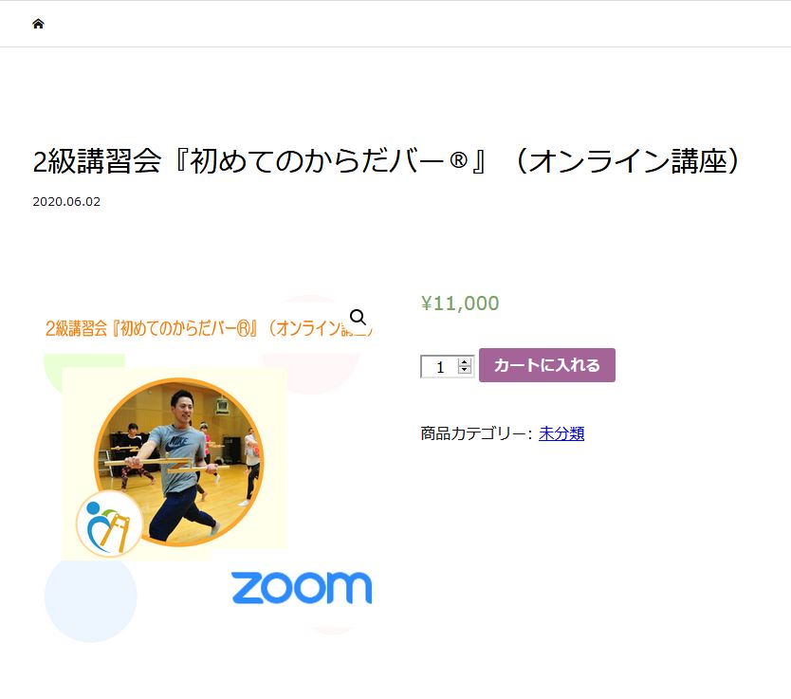Image resolution: width=791 pixels, height=699 pixels.
Task: Increase quantity with the up arrow
Action: coord(465,361)
